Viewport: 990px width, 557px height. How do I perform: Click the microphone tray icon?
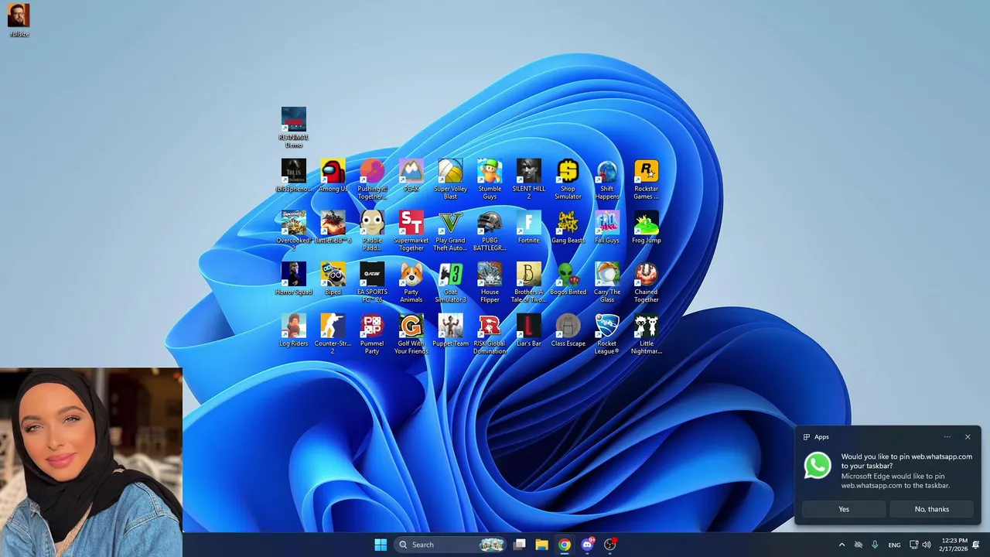(x=875, y=545)
